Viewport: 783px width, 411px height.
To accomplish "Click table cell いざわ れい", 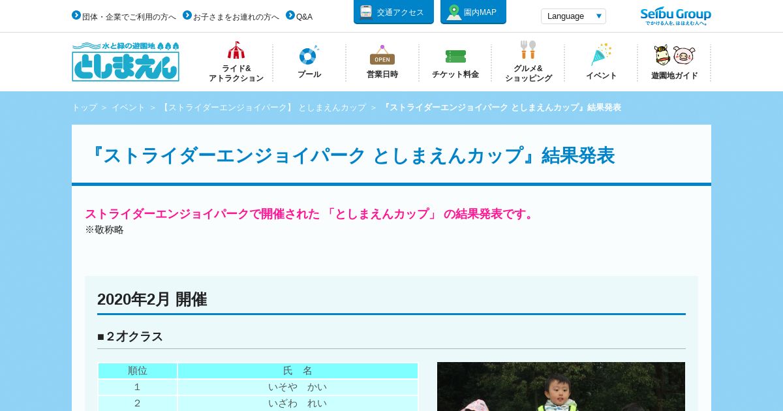I will (298, 403).
